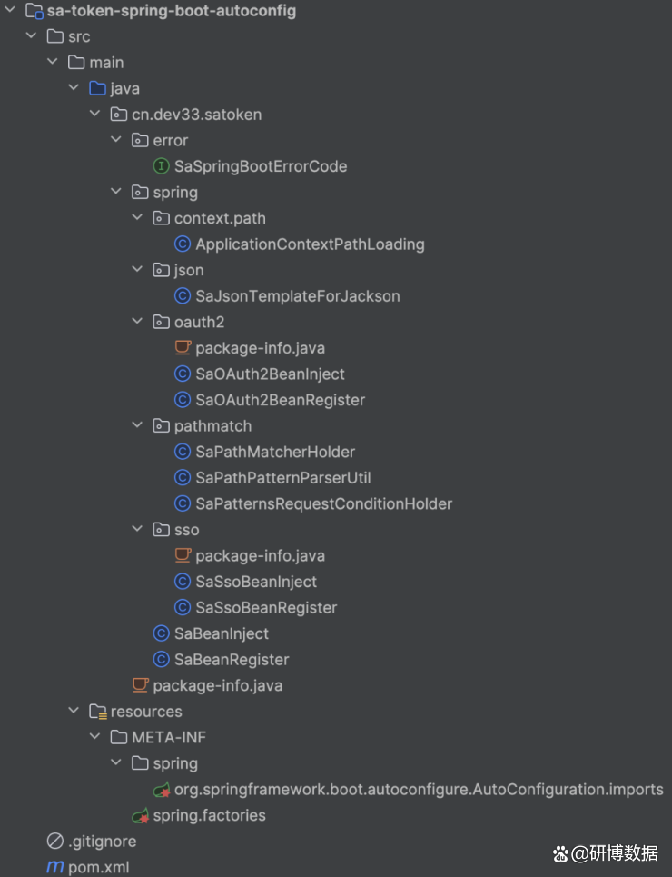Select the SaBeanInject file name
Screen dimensions: 672x877
click(222, 633)
